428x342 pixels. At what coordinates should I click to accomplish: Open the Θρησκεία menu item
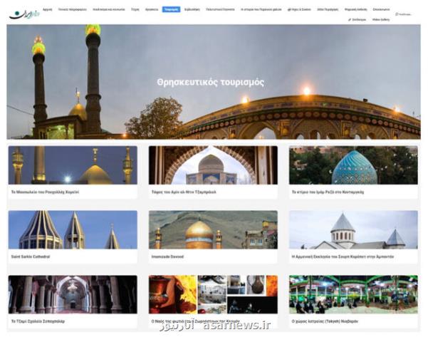coord(151,10)
